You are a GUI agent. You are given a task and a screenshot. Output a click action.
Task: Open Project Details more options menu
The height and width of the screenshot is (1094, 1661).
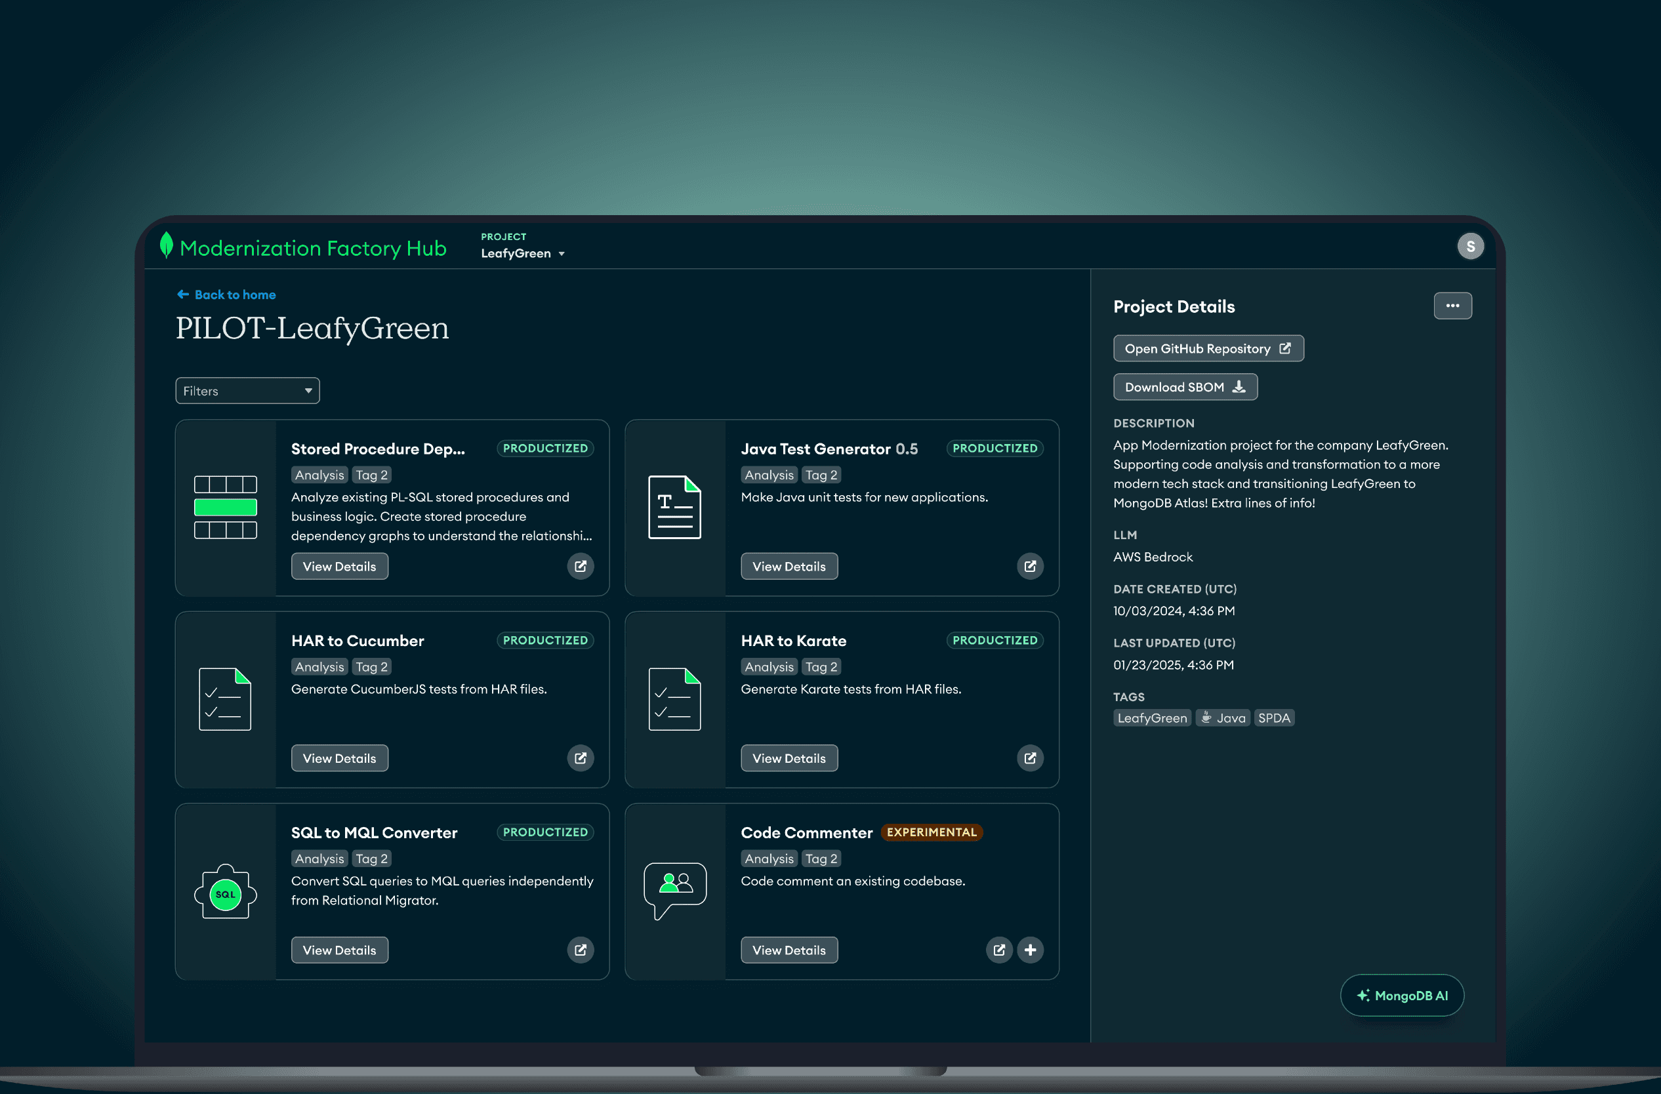coord(1452,306)
